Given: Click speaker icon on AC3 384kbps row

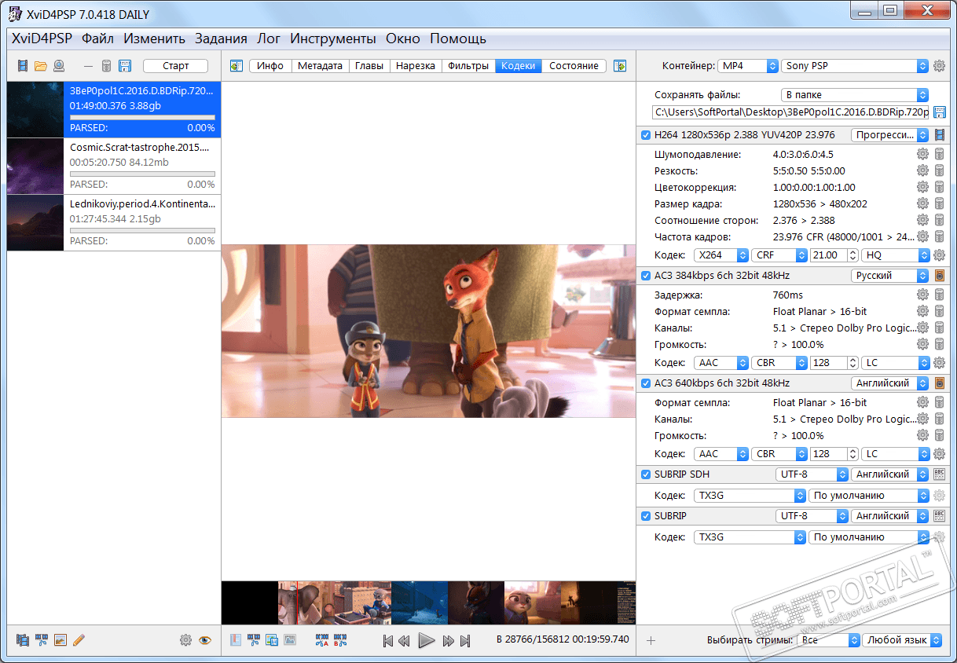Looking at the screenshot, I should (939, 276).
